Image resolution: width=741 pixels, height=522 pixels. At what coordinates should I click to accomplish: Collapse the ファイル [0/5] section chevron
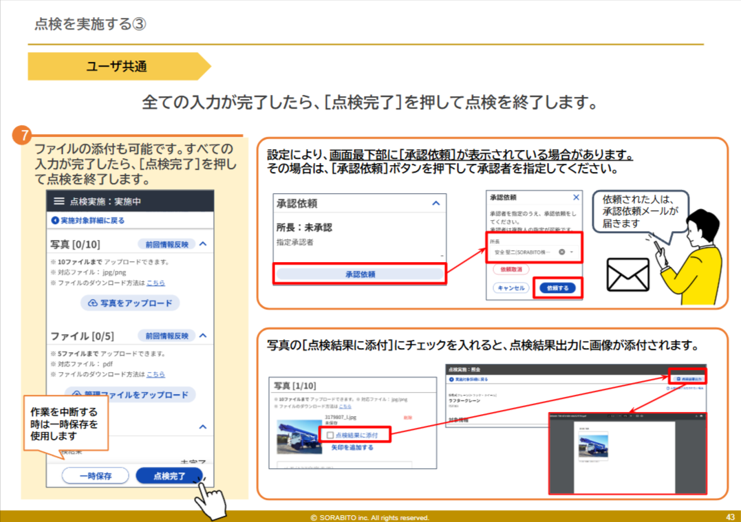tap(203, 336)
